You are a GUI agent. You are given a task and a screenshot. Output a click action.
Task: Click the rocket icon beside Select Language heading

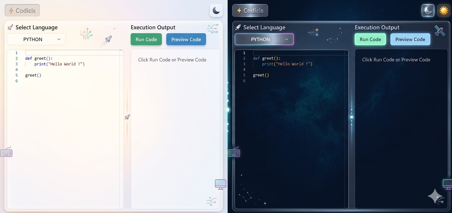(x=10, y=27)
